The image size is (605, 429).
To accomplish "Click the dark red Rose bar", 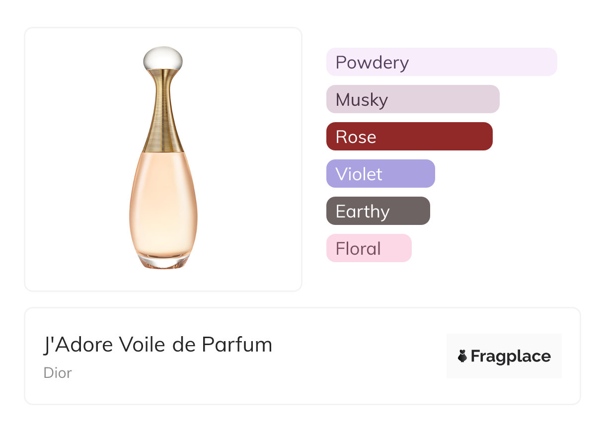I will pos(409,137).
